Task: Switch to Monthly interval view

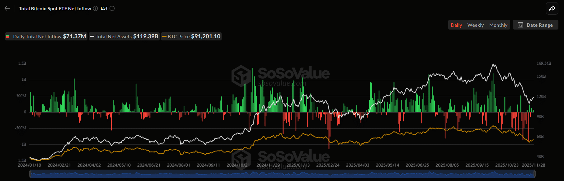Action: tap(498, 25)
